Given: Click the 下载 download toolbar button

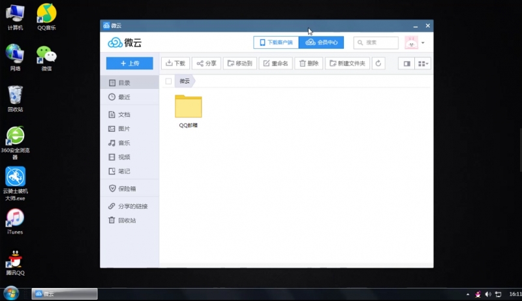Looking at the screenshot, I should pyautogui.click(x=176, y=63).
